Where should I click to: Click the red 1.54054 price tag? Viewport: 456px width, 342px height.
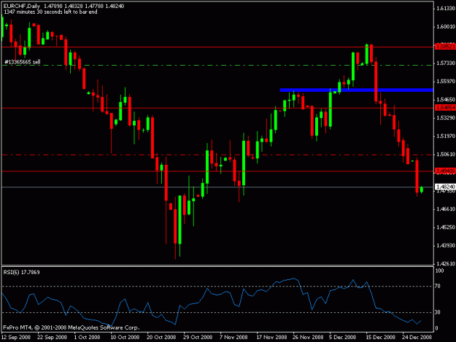(x=445, y=108)
